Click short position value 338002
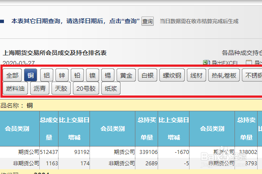 pos(248,152)
